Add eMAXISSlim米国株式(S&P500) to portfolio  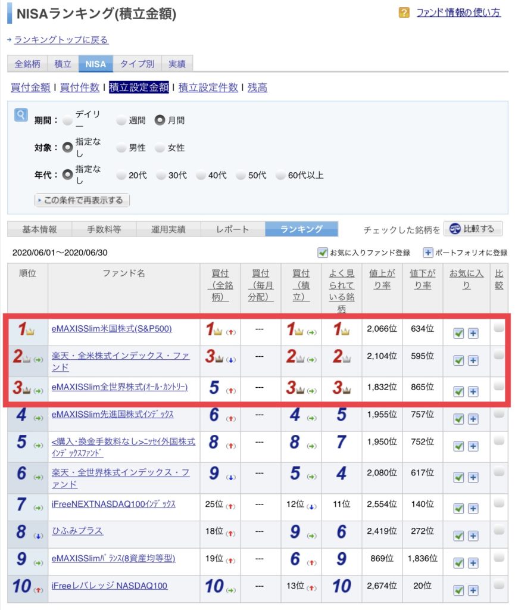[x=473, y=334]
